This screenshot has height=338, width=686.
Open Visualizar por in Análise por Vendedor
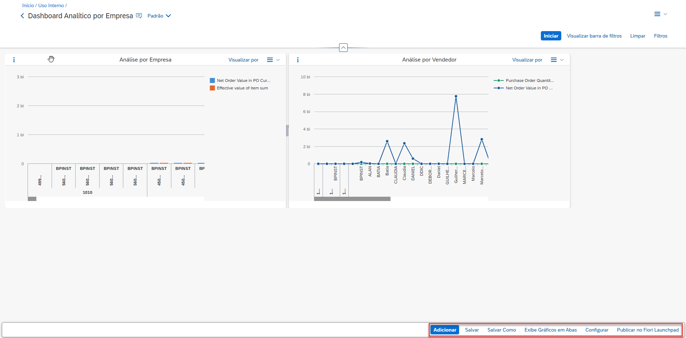(527, 60)
